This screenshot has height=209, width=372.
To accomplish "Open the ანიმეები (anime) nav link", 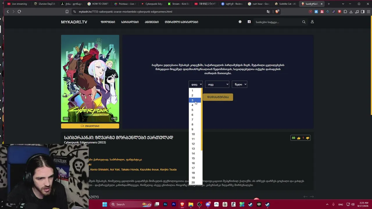I will [x=152, y=22].
